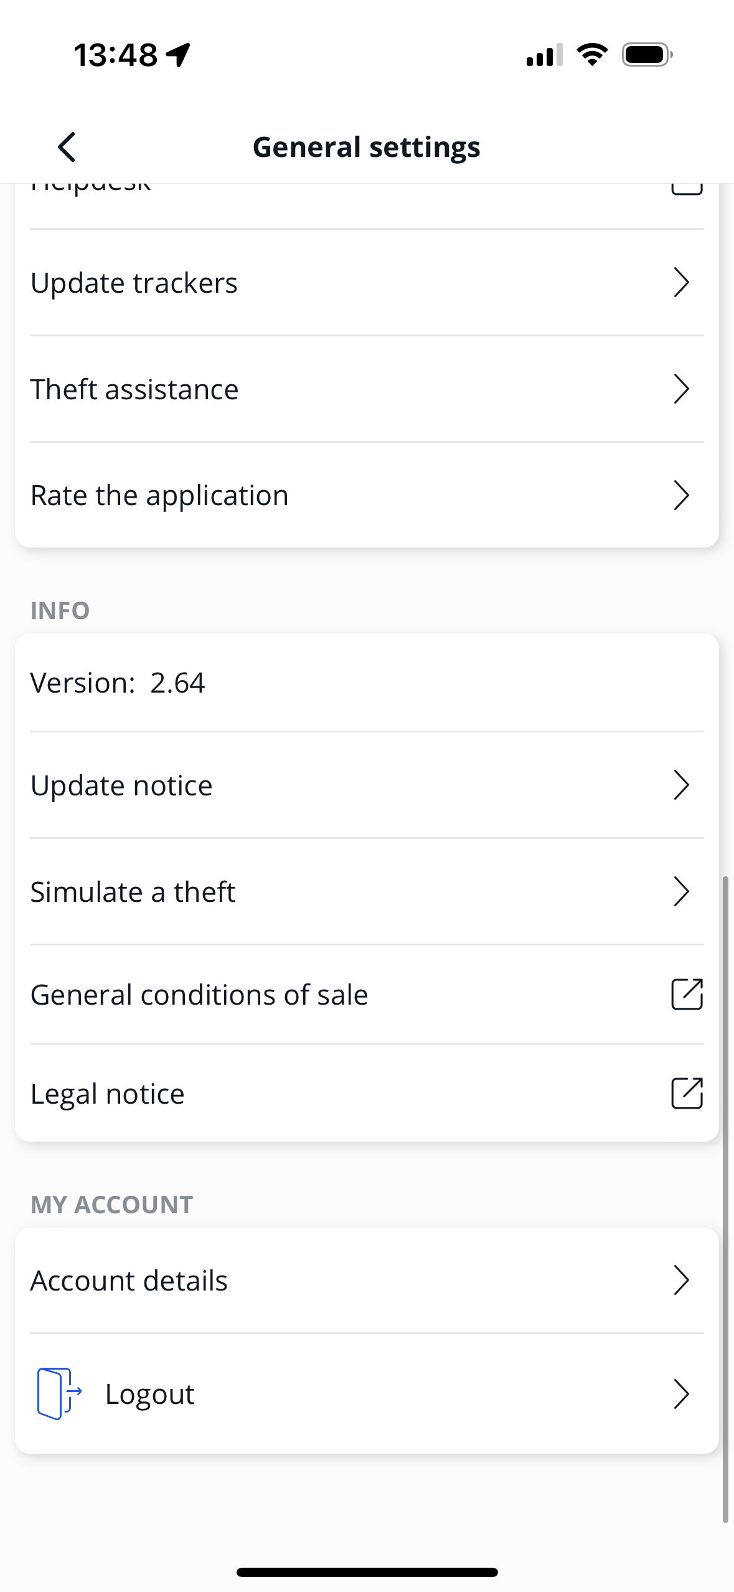Open external link icon for Legal notice

(687, 1093)
